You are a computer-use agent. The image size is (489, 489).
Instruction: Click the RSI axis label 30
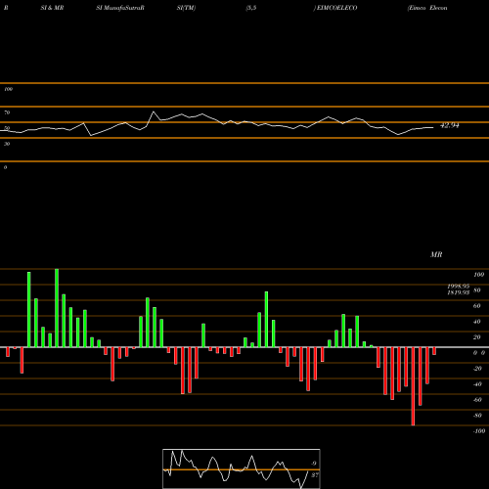pyautogui.click(x=7, y=144)
